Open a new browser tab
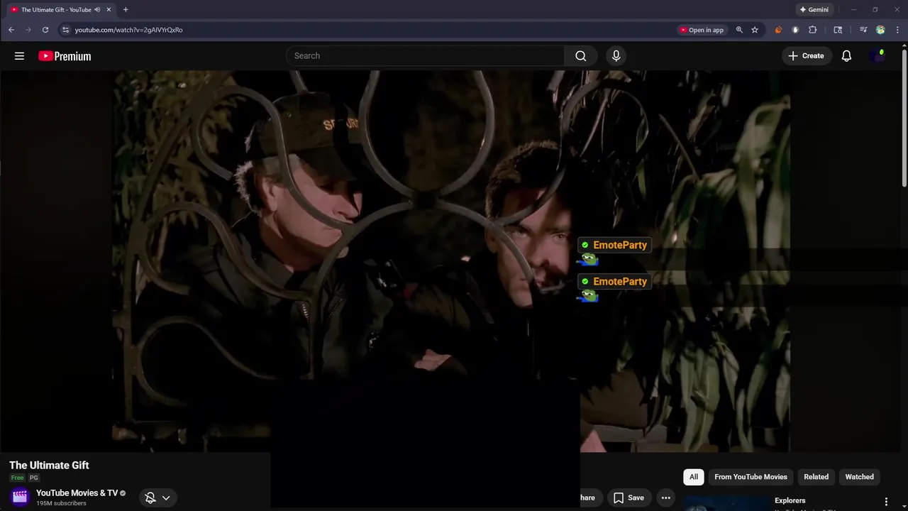 click(x=126, y=10)
